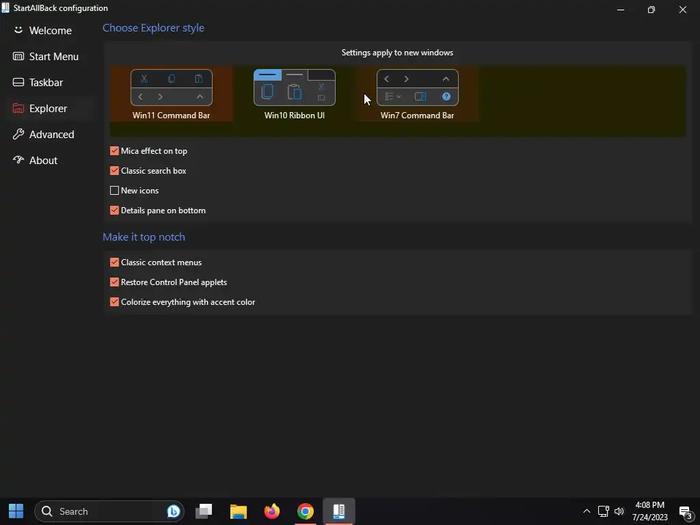
Task: Launch Google Chrome from taskbar
Action: 306,511
